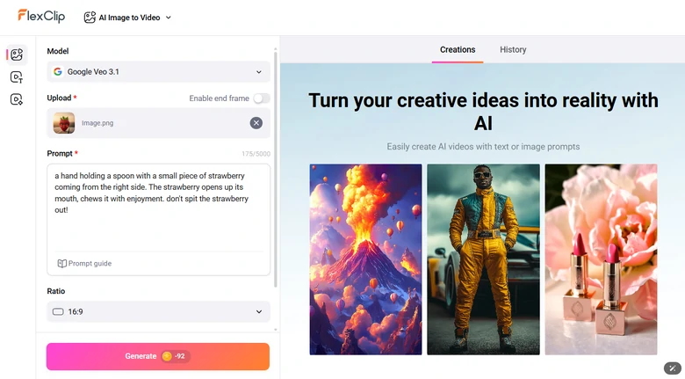Viewport: 685px width, 379px height.
Task: Open the volcano with balloons sample image
Action: (x=365, y=259)
